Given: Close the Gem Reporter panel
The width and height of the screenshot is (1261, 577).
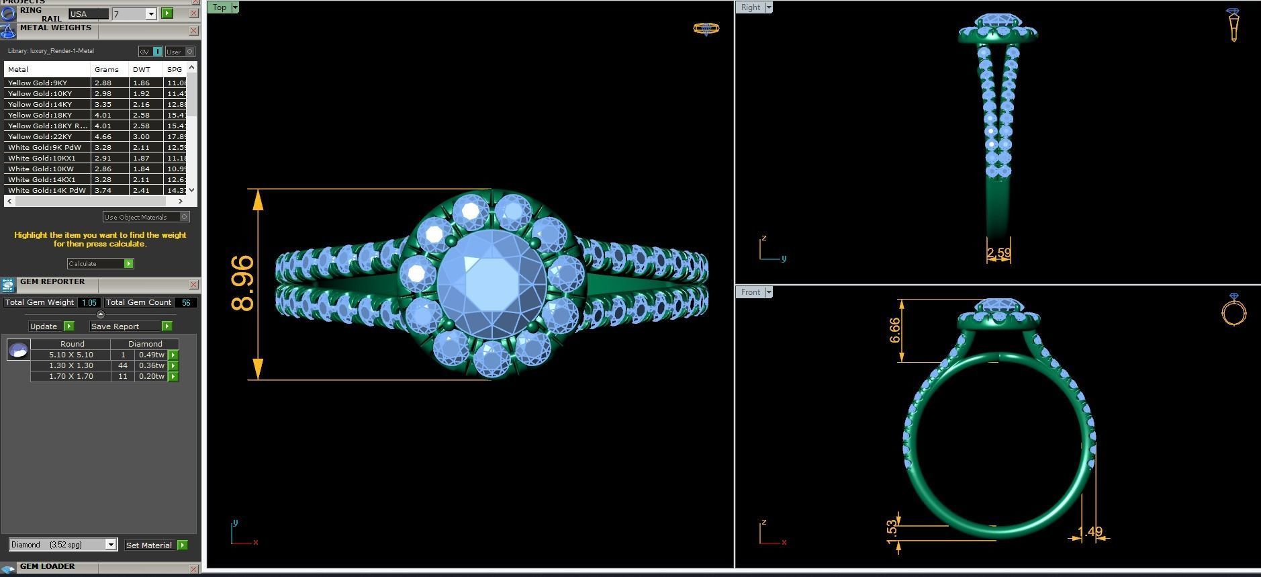Looking at the screenshot, I should tap(194, 285).
